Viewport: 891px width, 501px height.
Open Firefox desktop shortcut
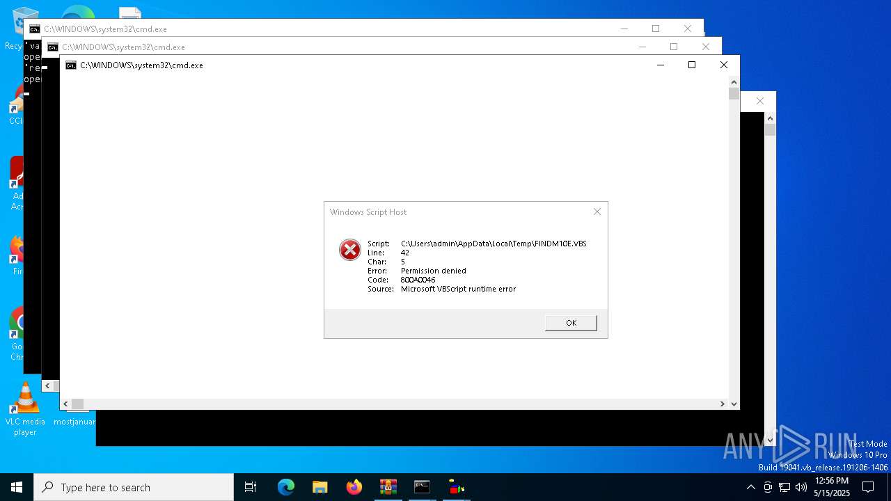(15, 255)
